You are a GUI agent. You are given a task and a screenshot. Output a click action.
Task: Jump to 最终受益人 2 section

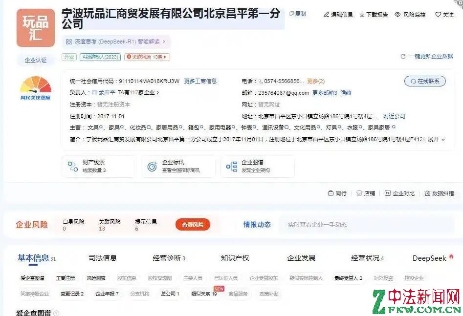coord(348,278)
